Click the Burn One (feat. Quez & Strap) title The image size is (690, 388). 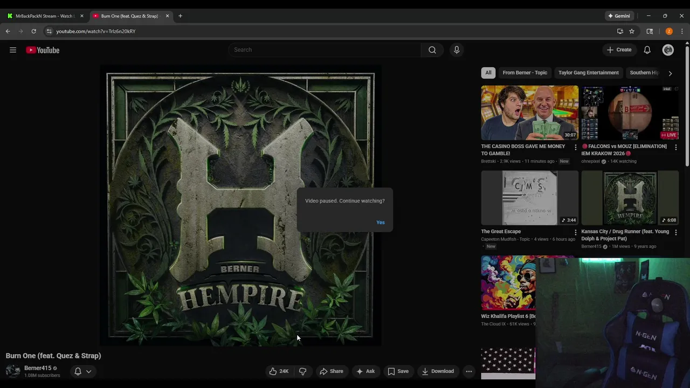click(x=53, y=356)
